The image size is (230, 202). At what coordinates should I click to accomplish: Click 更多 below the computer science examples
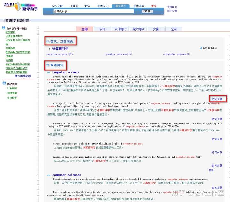pyautogui.click(x=211, y=170)
